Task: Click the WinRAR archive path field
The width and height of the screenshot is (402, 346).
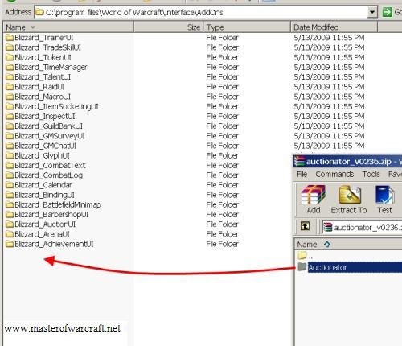Action: [362, 228]
